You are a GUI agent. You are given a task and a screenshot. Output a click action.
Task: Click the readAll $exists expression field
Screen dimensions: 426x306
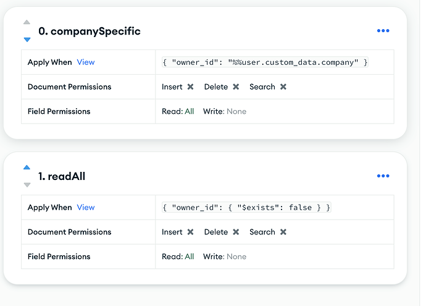[246, 208]
